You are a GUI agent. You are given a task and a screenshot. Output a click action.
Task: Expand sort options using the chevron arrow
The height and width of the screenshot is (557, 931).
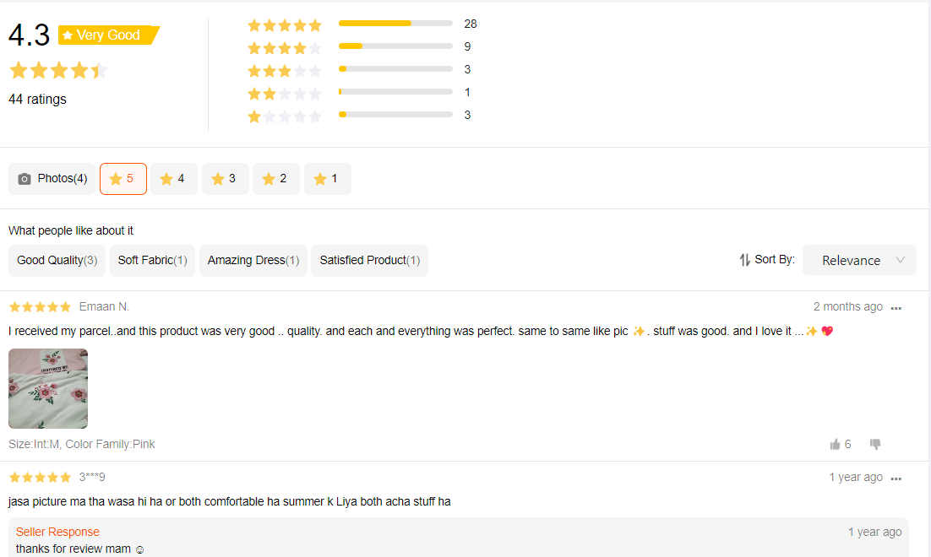(901, 260)
